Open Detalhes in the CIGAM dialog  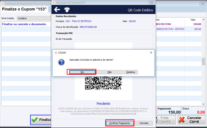point(131,72)
